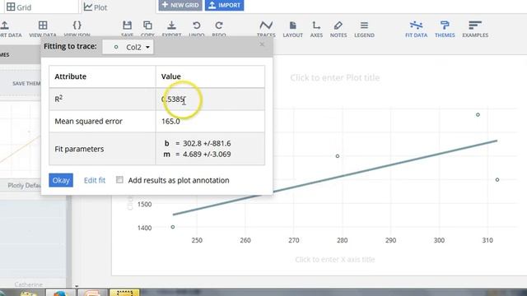Click the New Grid button
The width and height of the screenshot is (527, 296).
tap(180, 5)
